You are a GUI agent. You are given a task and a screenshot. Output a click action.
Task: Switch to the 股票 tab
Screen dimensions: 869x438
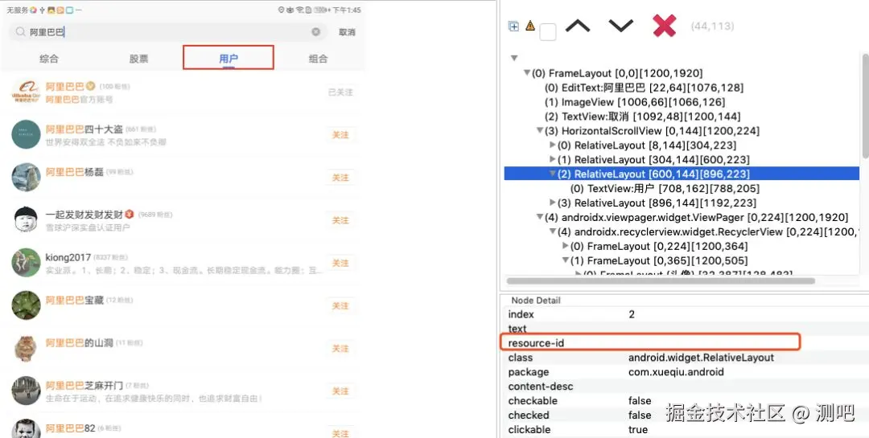pyautogui.click(x=138, y=59)
